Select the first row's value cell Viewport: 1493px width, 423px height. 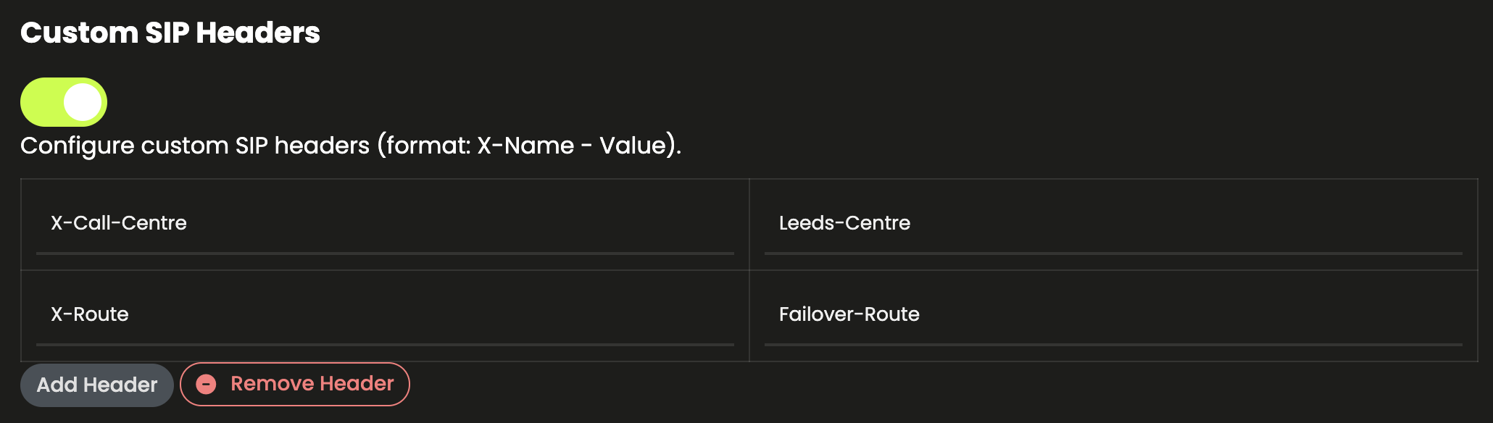(x=1113, y=225)
